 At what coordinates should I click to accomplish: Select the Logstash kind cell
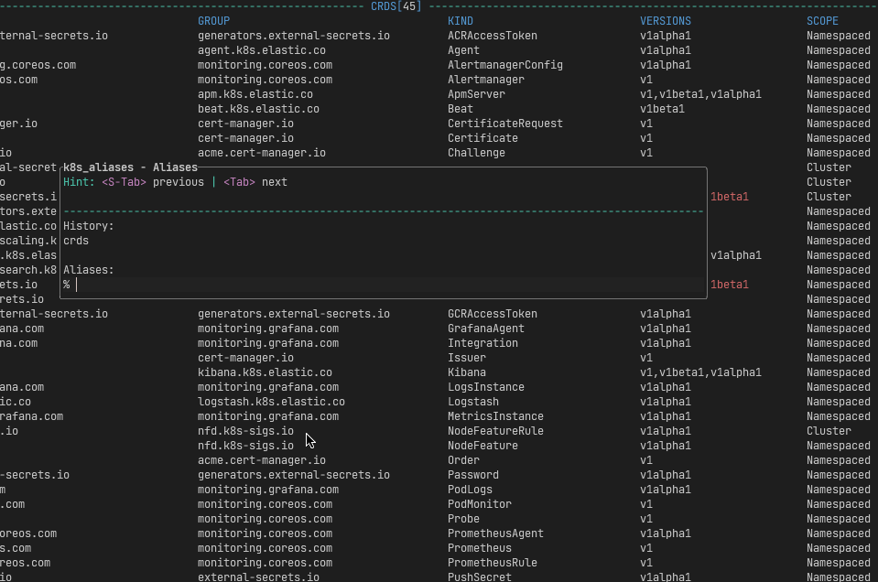[473, 402]
